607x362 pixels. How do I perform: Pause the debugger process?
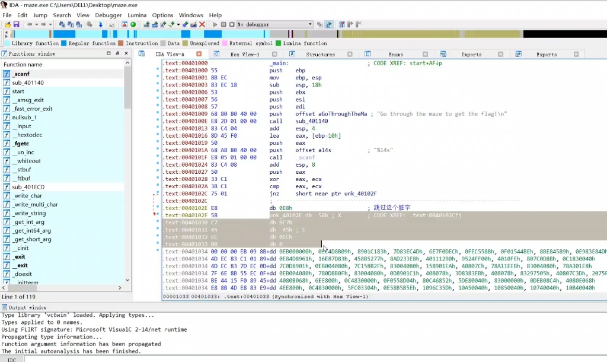click(x=223, y=24)
